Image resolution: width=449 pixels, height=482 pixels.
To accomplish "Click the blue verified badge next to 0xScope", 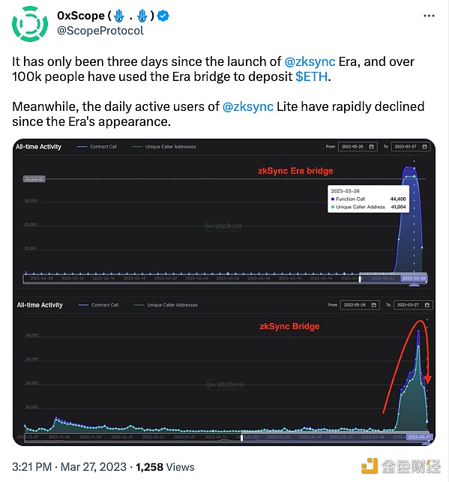I will (163, 16).
